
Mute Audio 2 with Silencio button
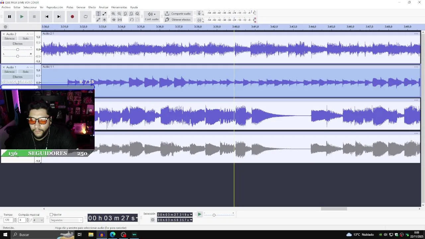click(x=9, y=39)
